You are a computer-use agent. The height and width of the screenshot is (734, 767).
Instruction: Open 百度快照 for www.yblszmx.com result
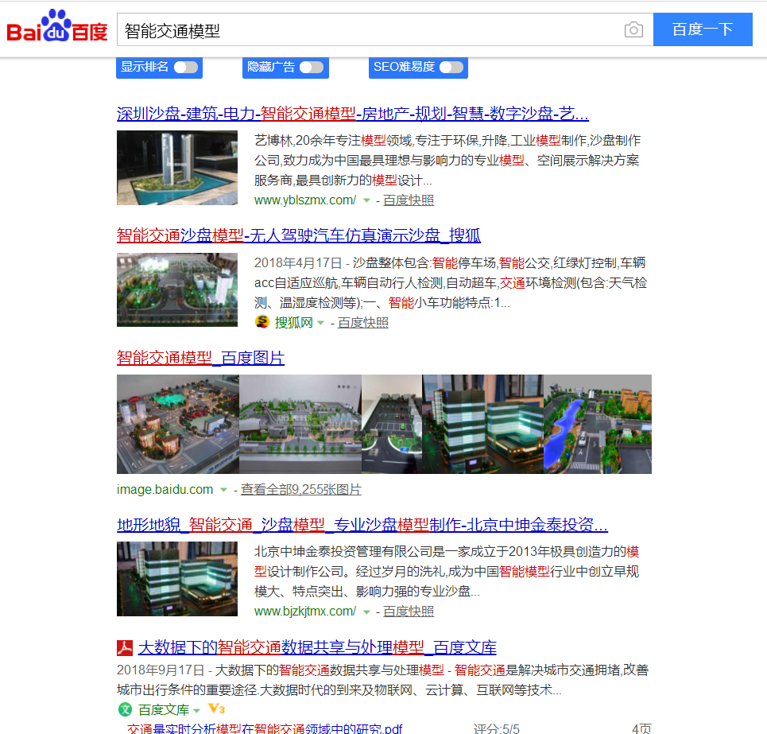[x=409, y=200]
